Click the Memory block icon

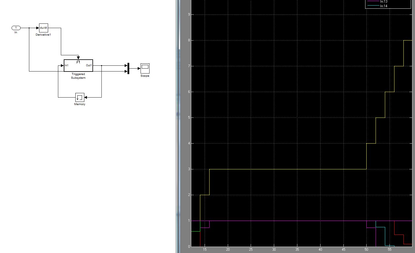[80, 97]
